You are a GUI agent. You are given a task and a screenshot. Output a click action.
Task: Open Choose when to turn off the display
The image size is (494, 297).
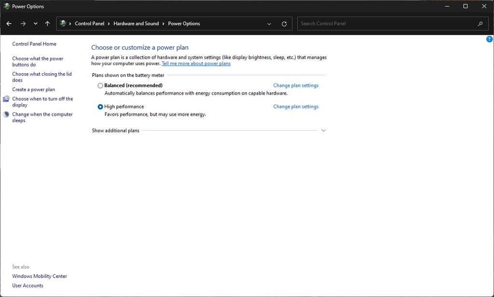[x=42, y=102]
